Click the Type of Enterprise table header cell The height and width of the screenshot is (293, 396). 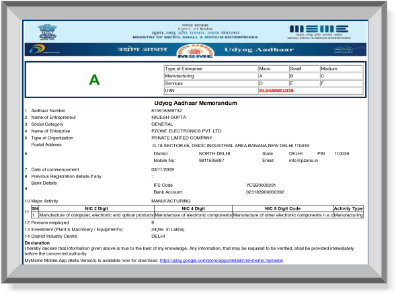click(x=211, y=69)
